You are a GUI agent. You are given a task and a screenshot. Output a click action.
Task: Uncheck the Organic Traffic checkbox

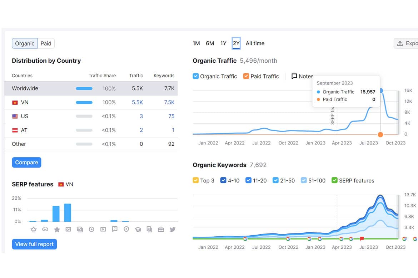click(x=196, y=76)
